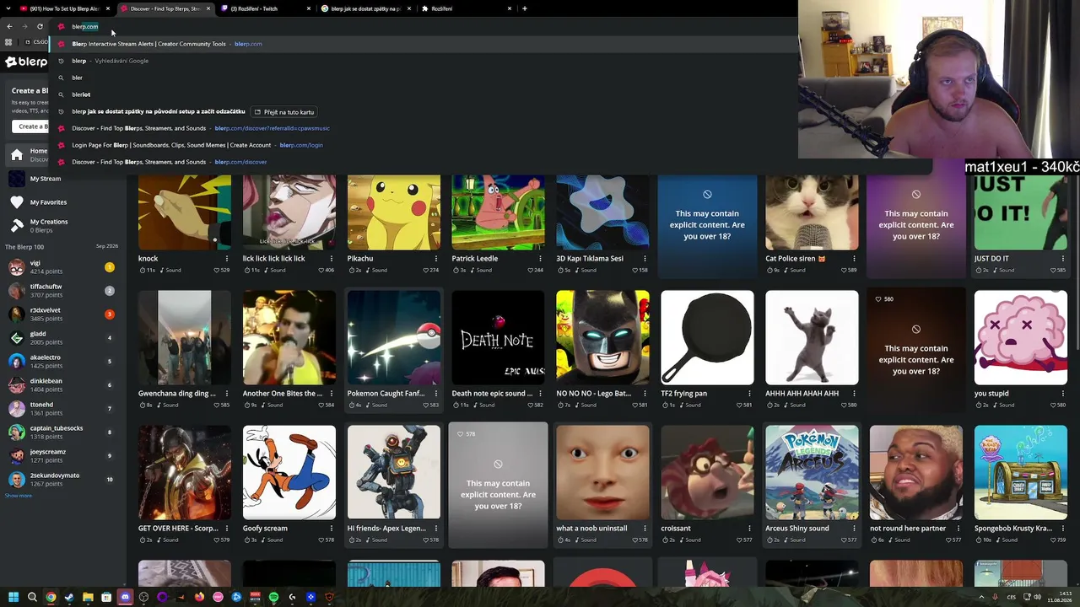Favorite the 'you stupid' blerp heart
Image resolution: width=1080 pixels, height=607 pixels.
[x=1052, y=405]
